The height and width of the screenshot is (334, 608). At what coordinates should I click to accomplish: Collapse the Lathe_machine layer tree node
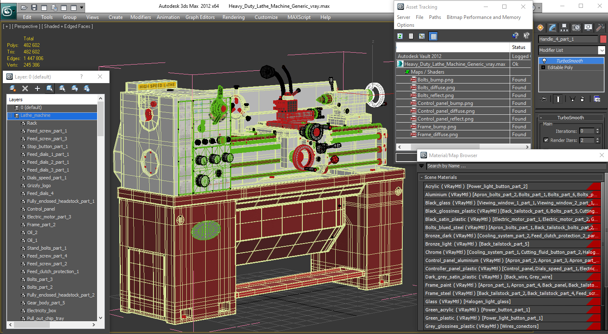pyautogui.click(x=10, y=116)
